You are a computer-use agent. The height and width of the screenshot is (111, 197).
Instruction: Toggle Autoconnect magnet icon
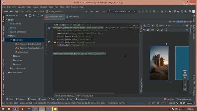tap(148, 30)
